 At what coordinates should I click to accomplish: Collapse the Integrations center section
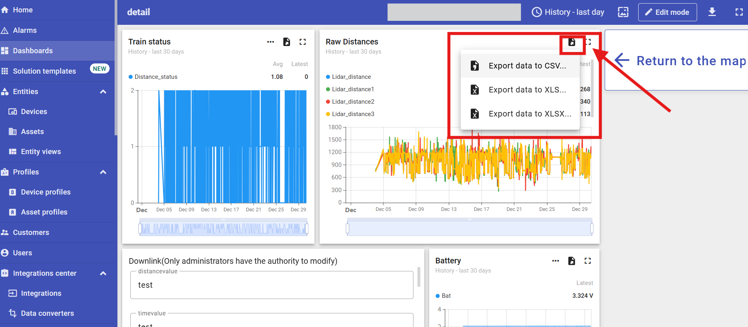tap(103, 273)
